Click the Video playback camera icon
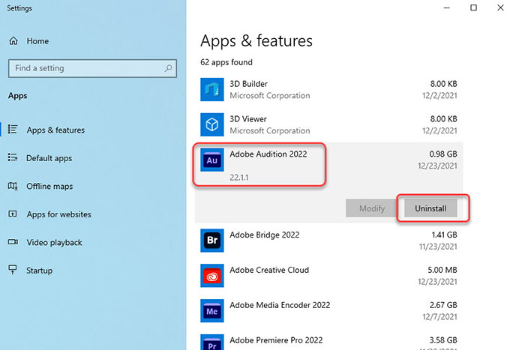Image resolution: width=510 pixels, height=350 pixels. 13,242
